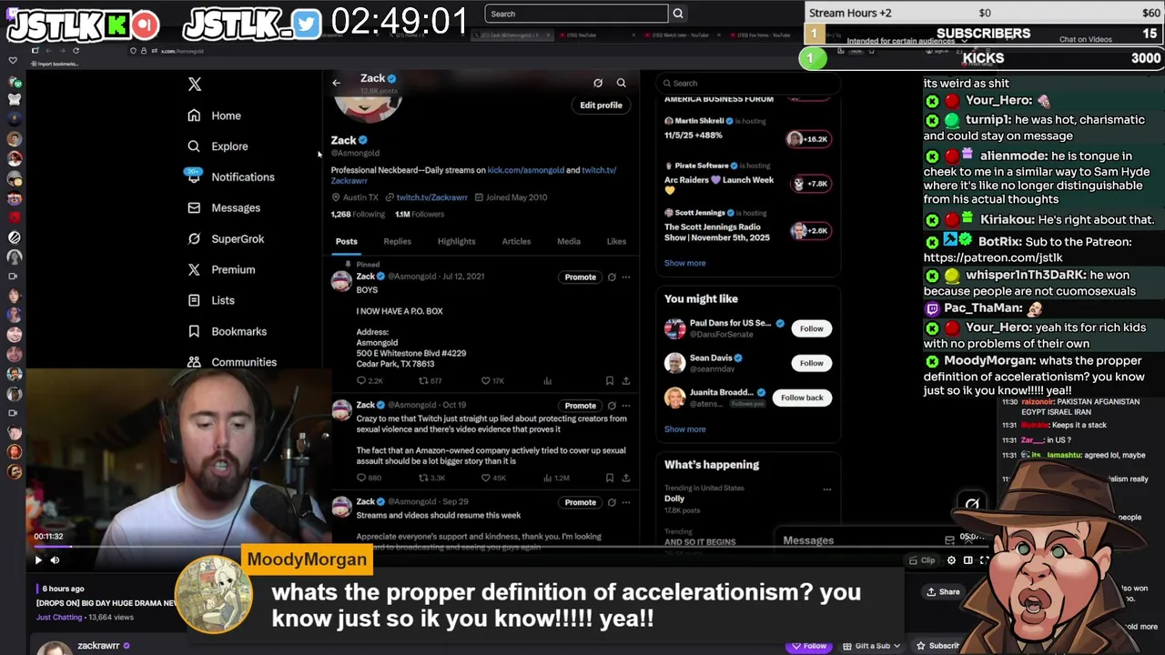Image resolution: width=1165 pixels, height=655 pixels.
Task: Open SuperGrok in X sidebar
Action: 226,239
